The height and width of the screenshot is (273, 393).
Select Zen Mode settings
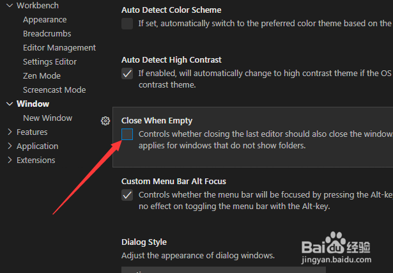click(x=42, y=75)
